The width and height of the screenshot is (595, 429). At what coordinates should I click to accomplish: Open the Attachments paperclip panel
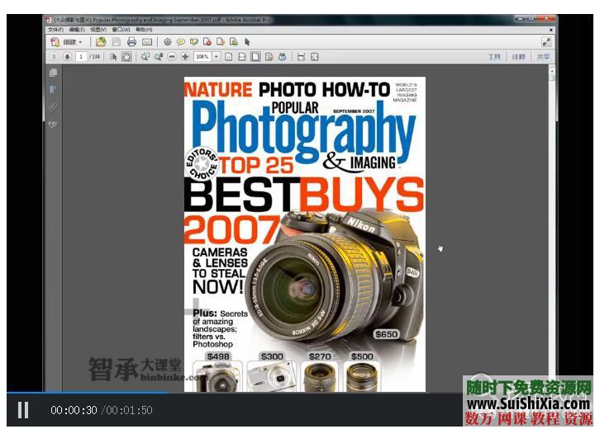pos(53,107)
